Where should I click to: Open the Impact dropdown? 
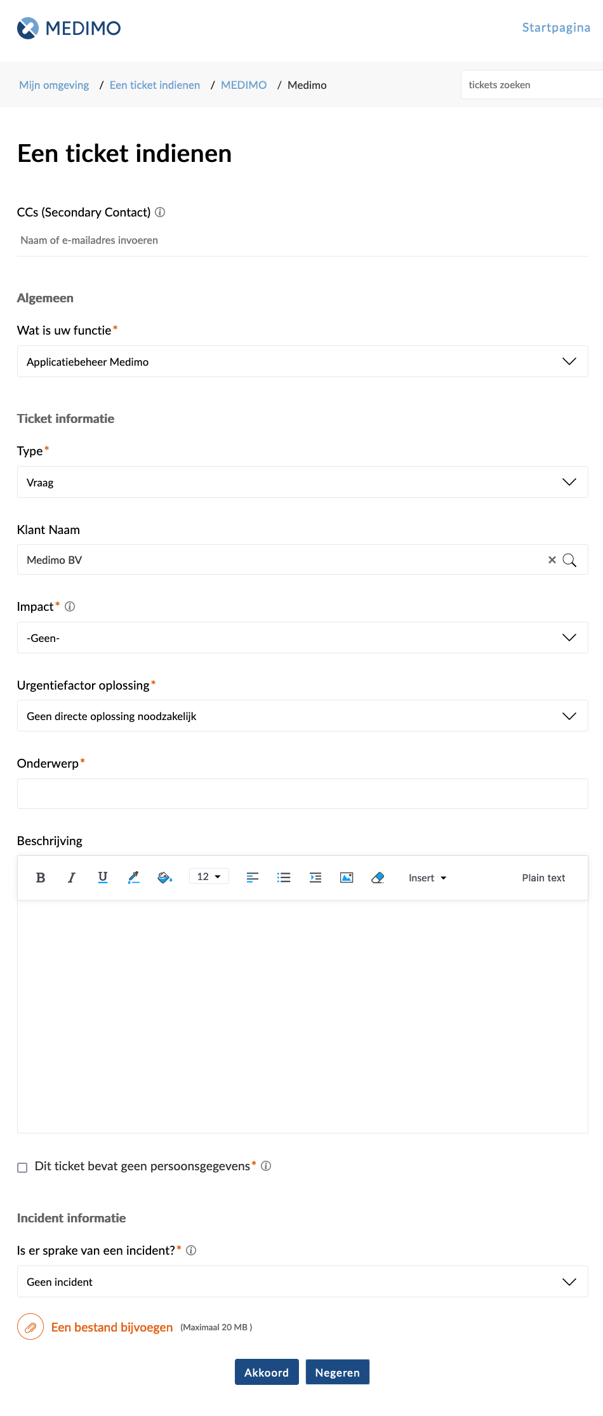coord(302,638)
